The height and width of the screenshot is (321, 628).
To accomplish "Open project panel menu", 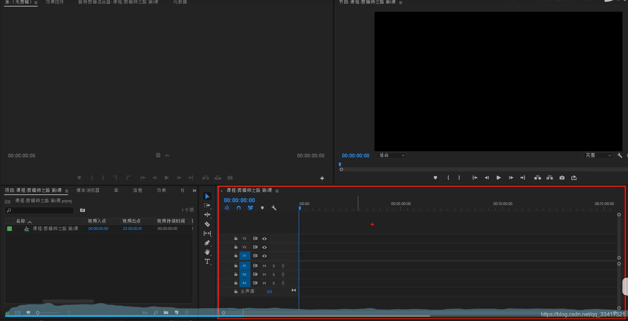I will pyautogui.click(x=67, y=191).
